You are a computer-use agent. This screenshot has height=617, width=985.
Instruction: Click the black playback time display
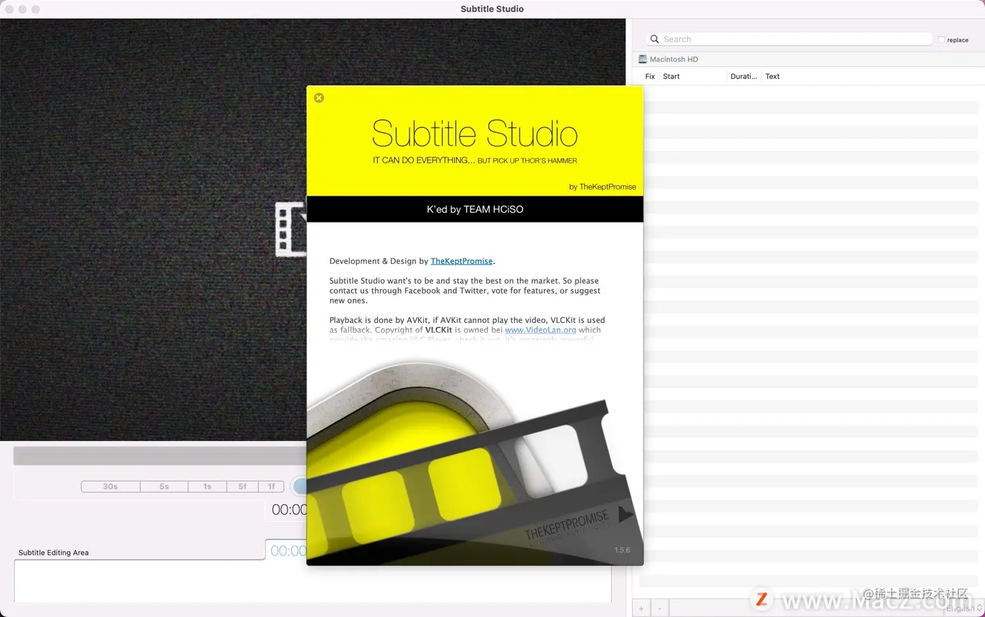(x=289, y=510)
